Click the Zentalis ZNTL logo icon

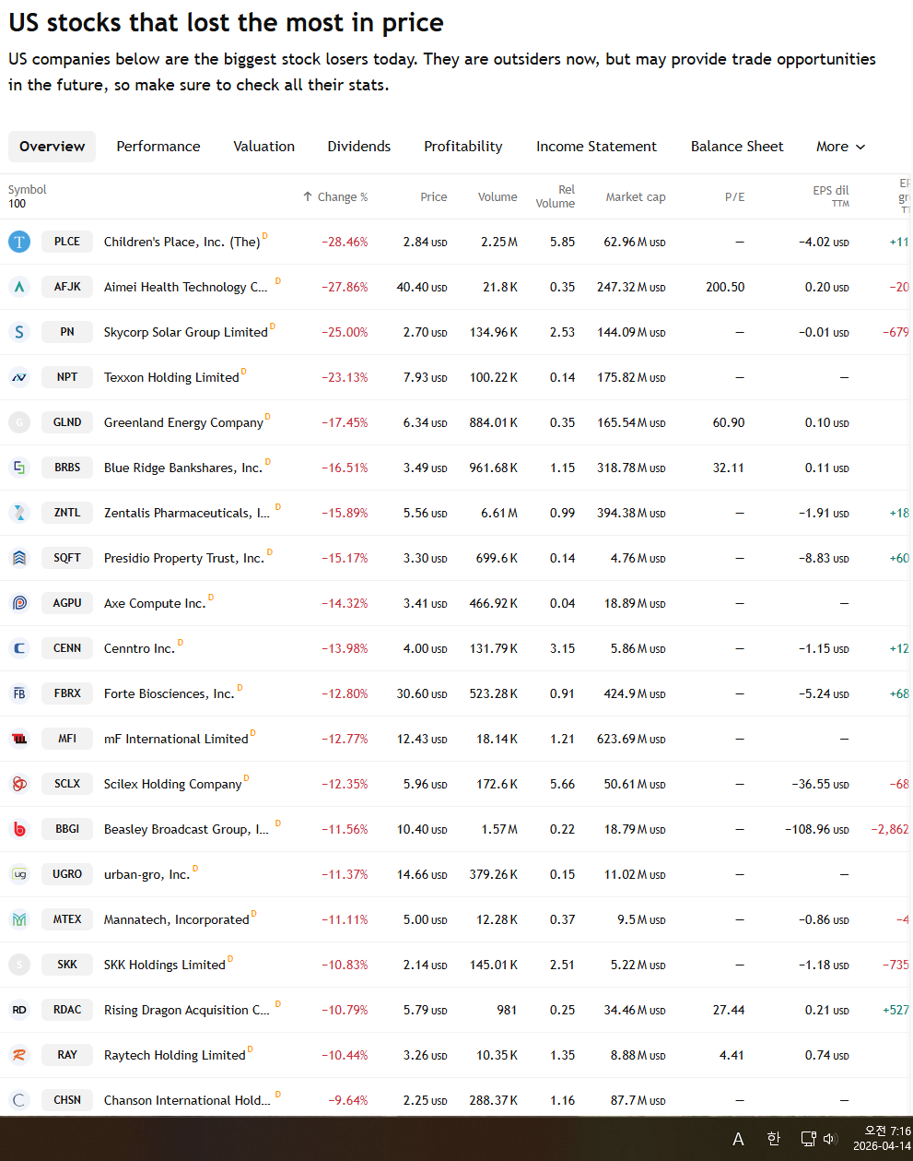tap(19, 513)
